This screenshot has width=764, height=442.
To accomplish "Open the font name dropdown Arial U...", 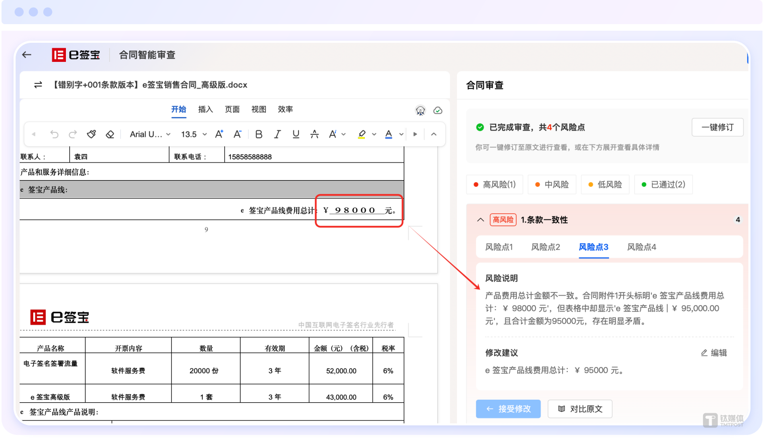I will 150,134.
